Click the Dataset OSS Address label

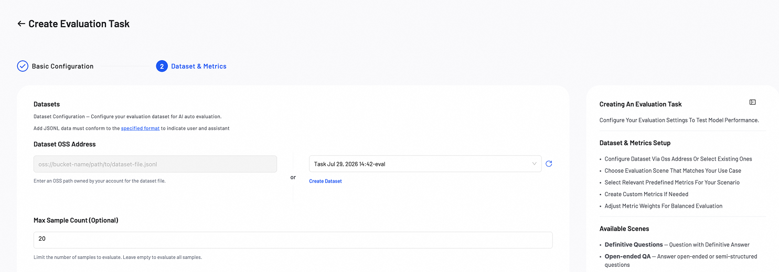click(x=65, y=144)
